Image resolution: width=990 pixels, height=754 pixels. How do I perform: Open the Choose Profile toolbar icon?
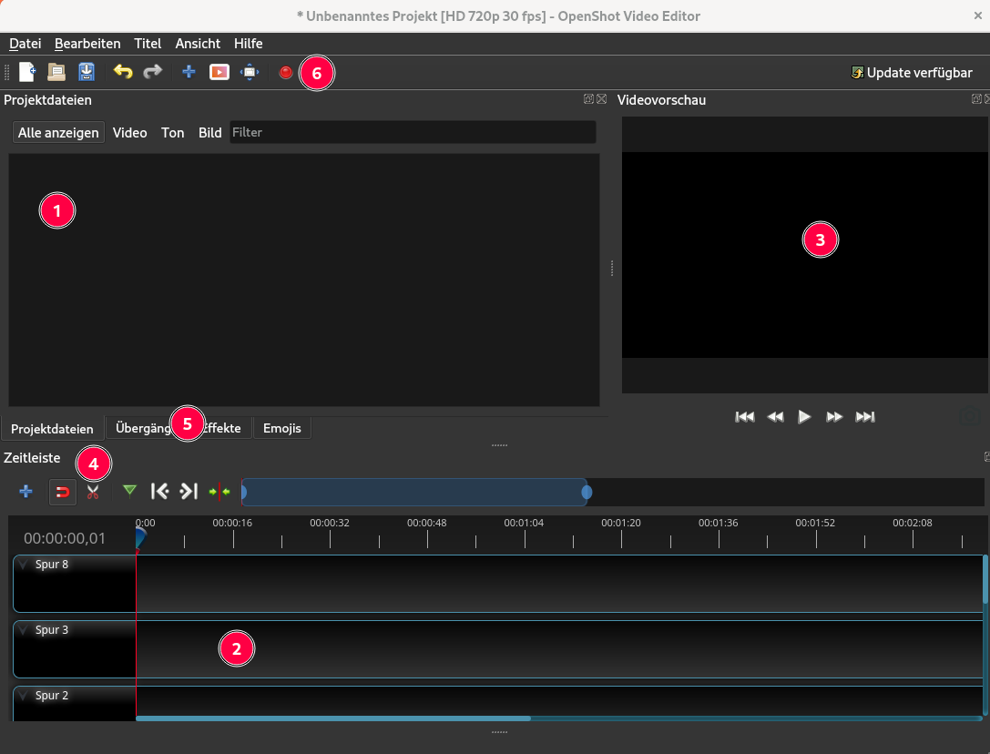coord(219,72)
